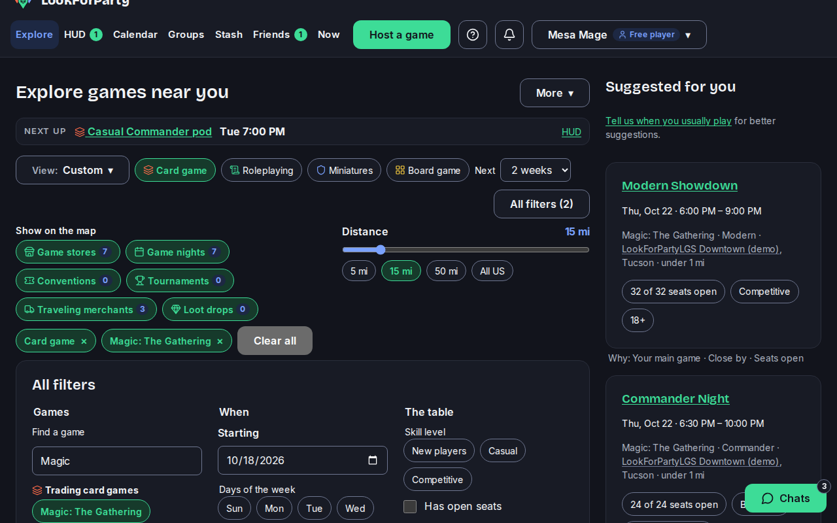Image resolution: width=837 pixels, height=523 pixels.
Task: Expand All filters (2) panel
Action: [541, 204]
